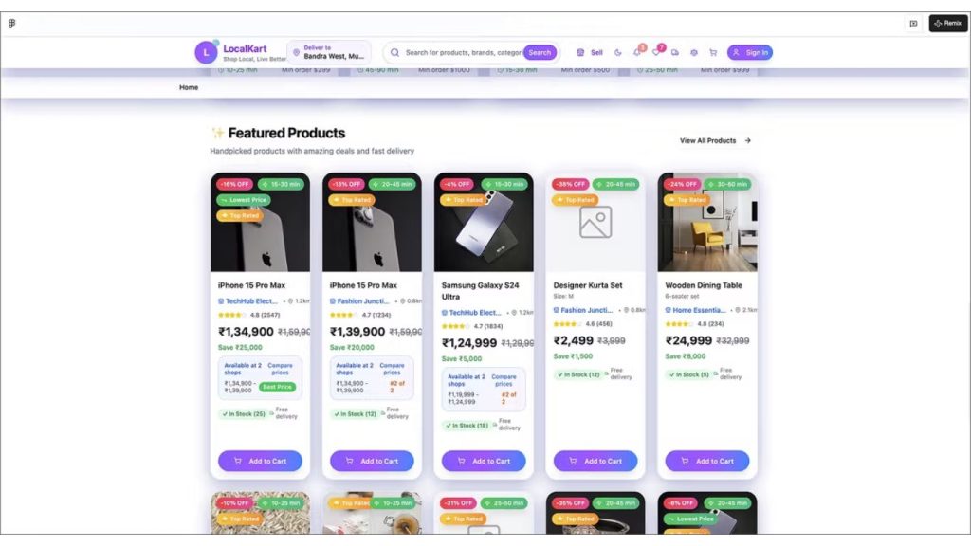Click Compare prices on the first iPhone card

click(x=280, y=369)
